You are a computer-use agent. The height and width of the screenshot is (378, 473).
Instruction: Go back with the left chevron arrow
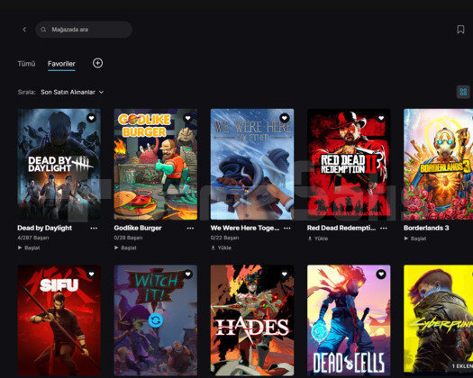[x=24, y=29]
